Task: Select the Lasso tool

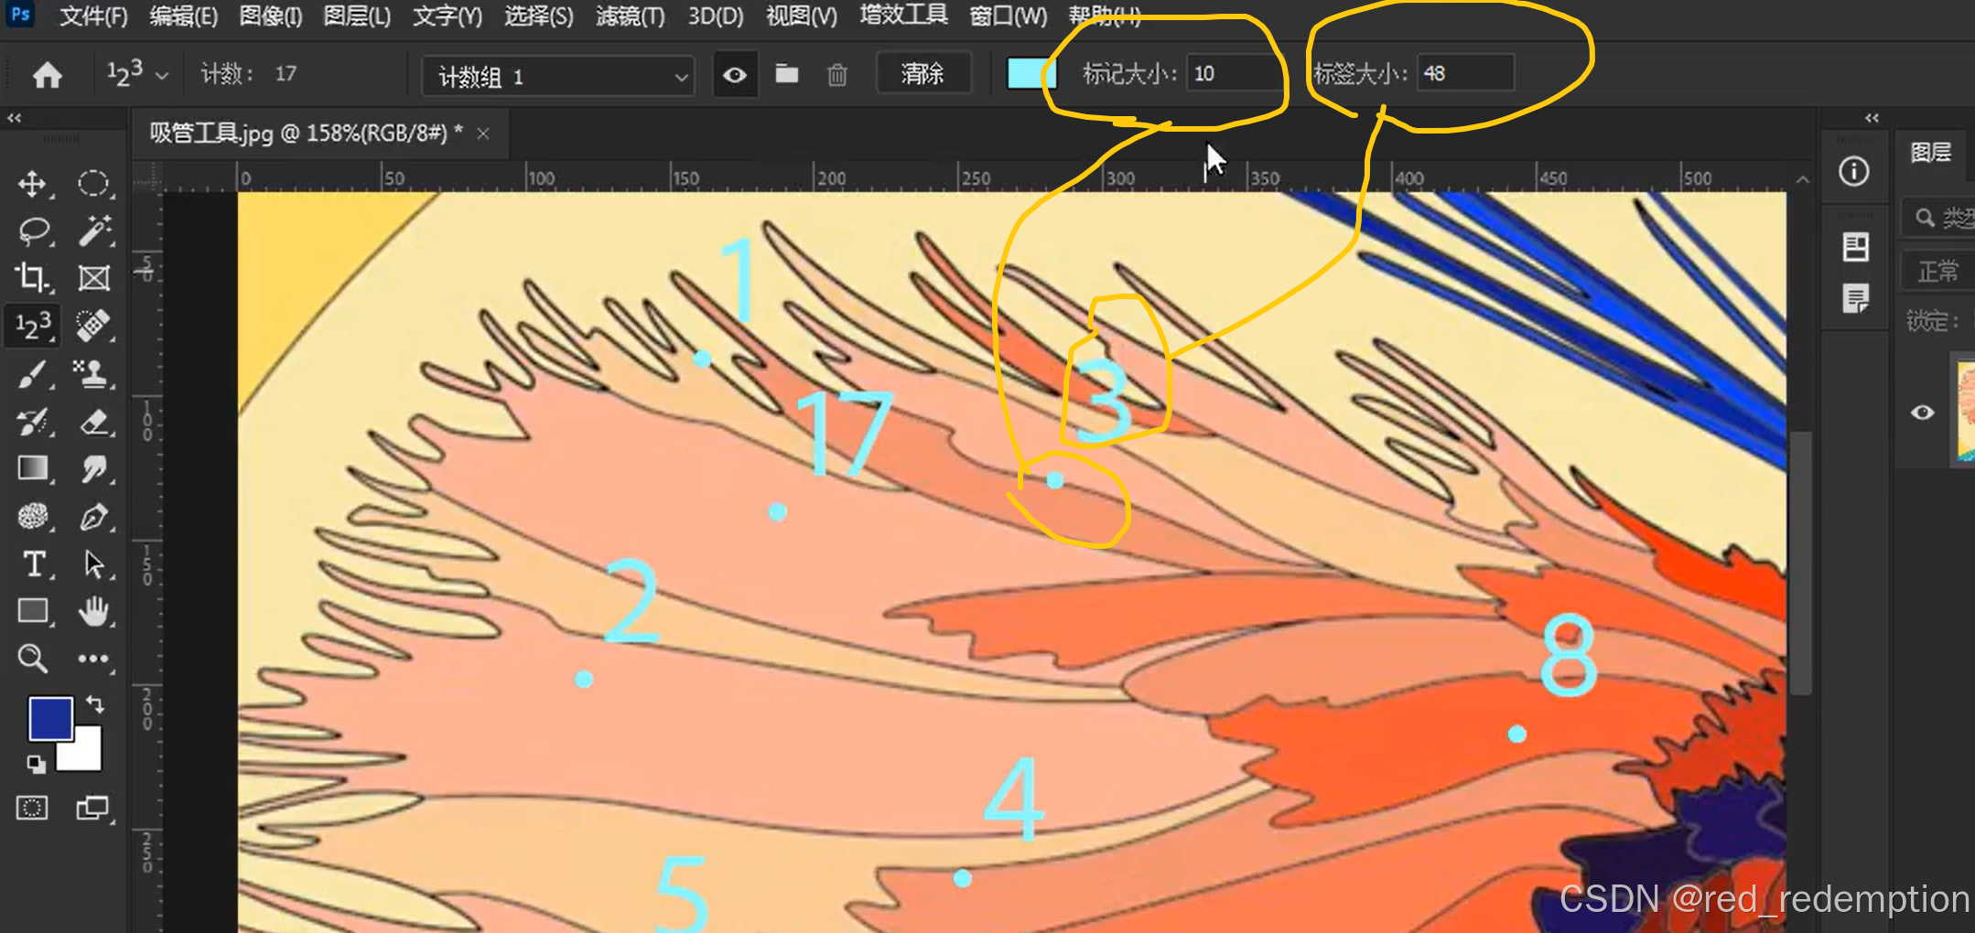Action: [33, 231]
